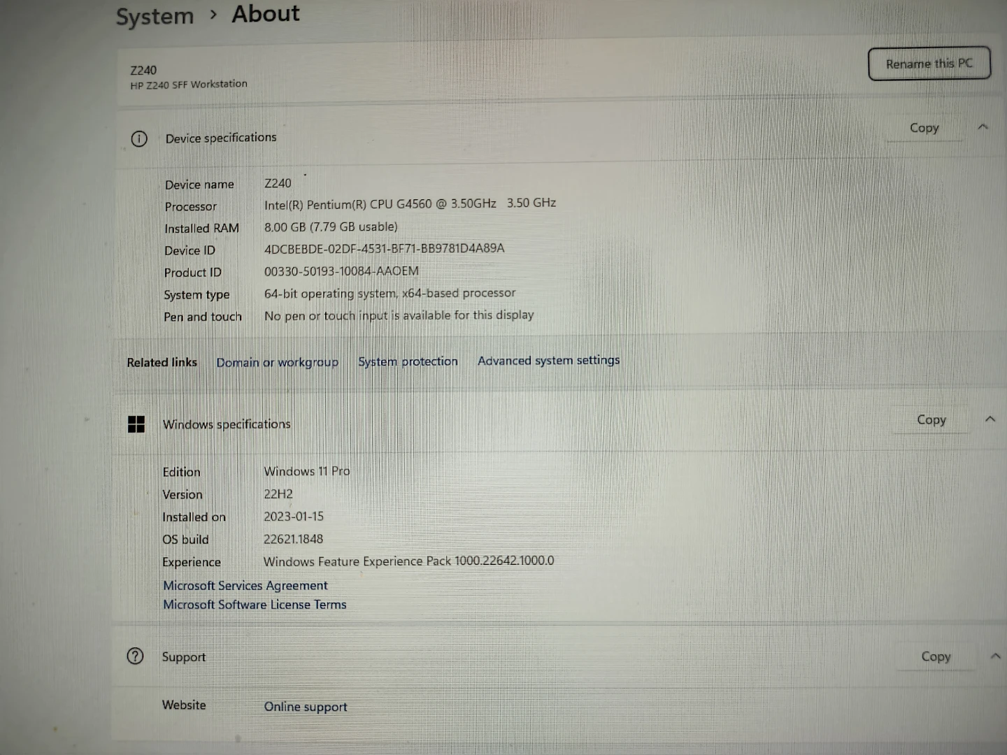Select Windows Feature Experience Pack value
1007x755 pixels.
tap(408, 561)
